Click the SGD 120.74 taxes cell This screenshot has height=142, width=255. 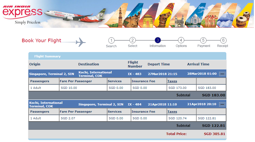pos(182,118)
